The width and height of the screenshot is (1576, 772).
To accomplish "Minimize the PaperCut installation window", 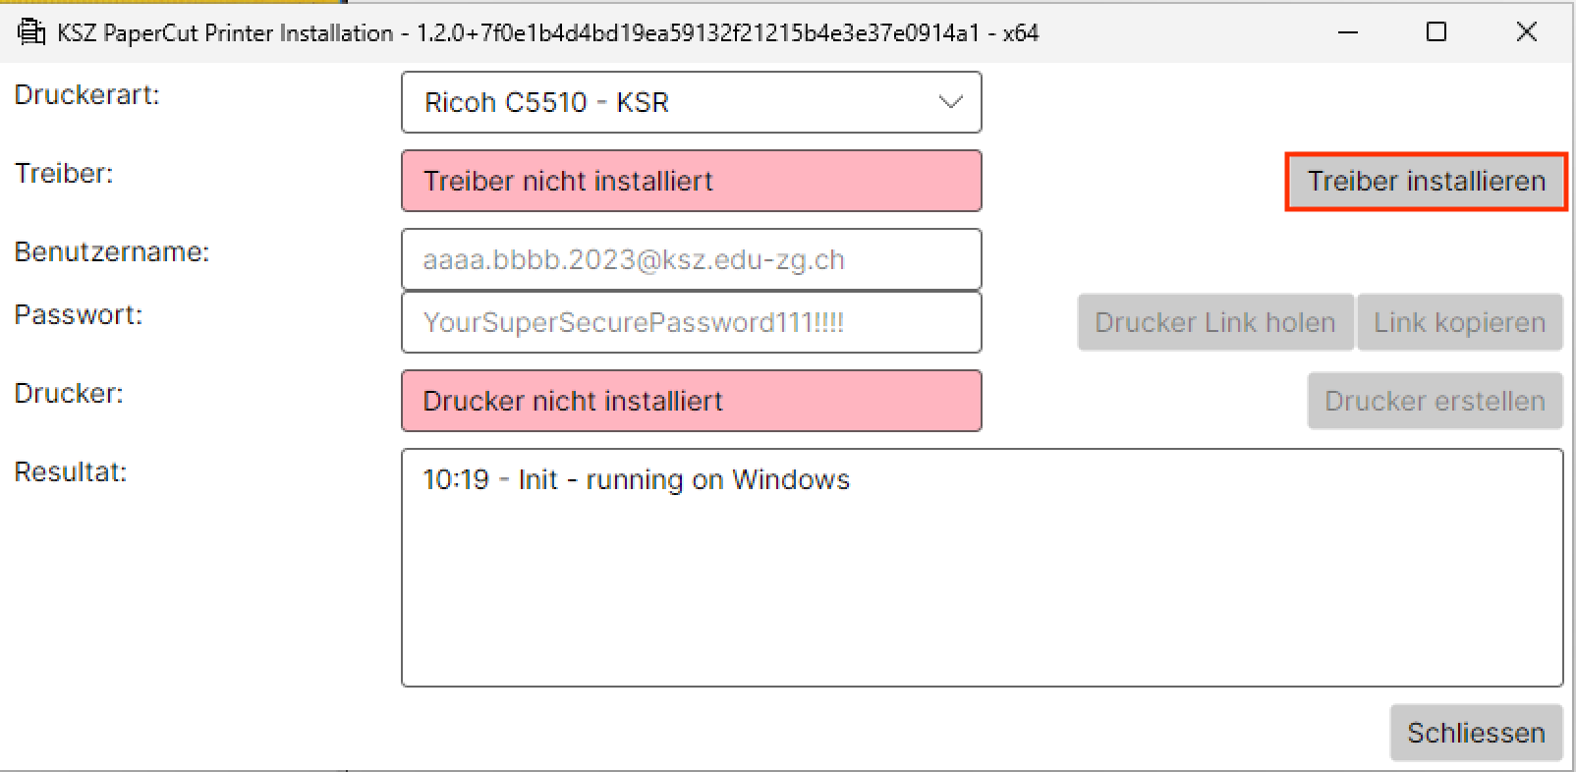I will click(x=1348, y=32).
